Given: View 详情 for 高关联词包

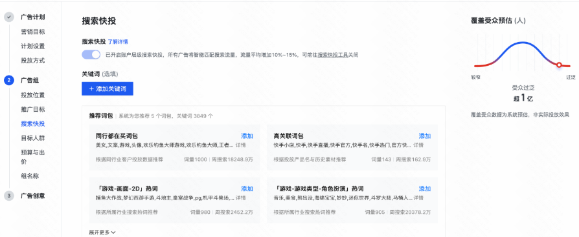Looking at the screenshot, I should click(x=418, y=145).
